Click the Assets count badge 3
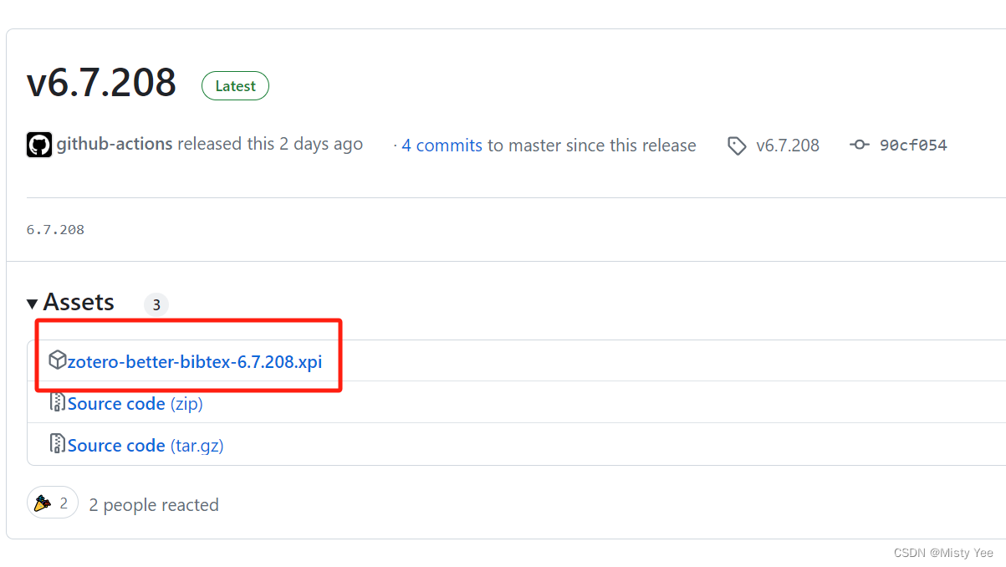 (156, 304)
